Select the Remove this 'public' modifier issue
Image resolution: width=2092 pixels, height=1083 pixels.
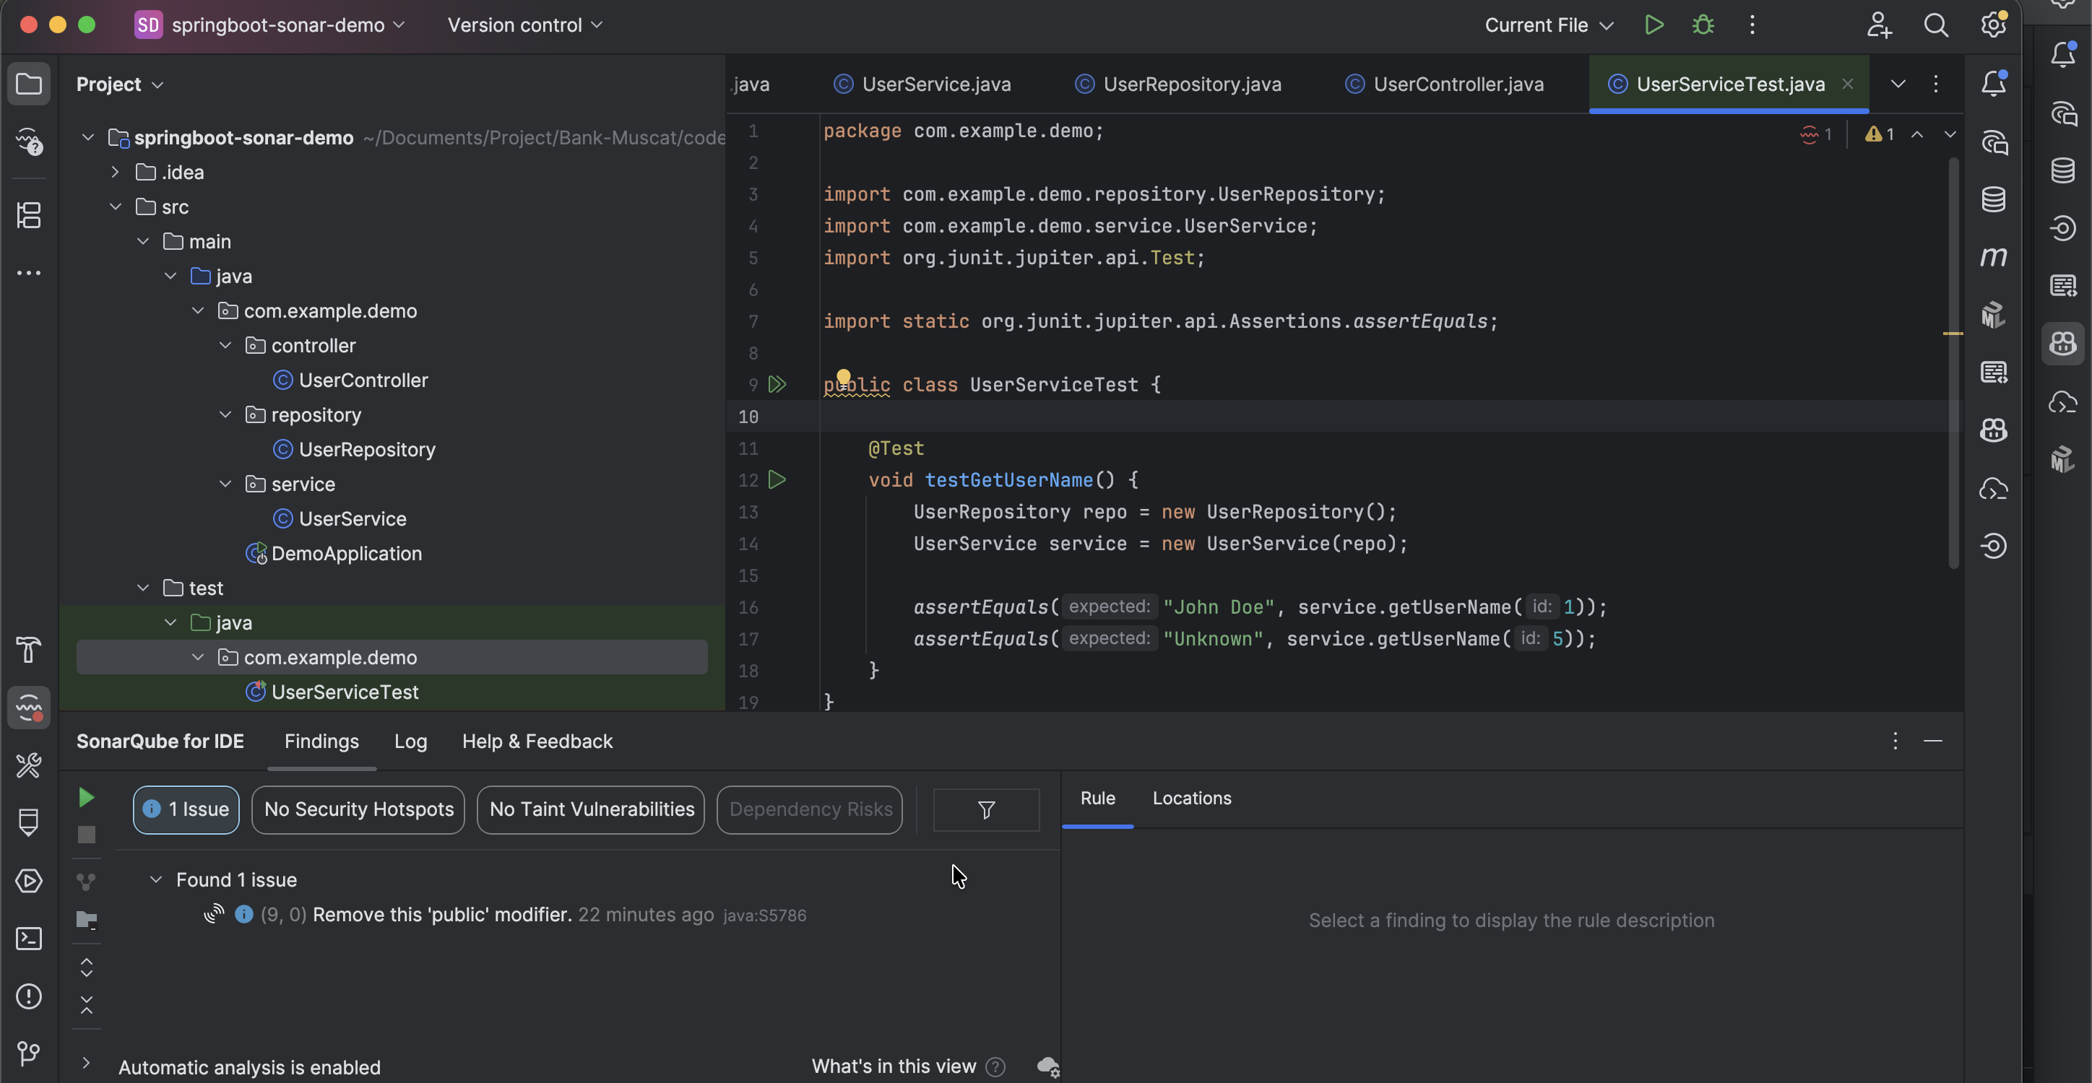coord(442,915)
